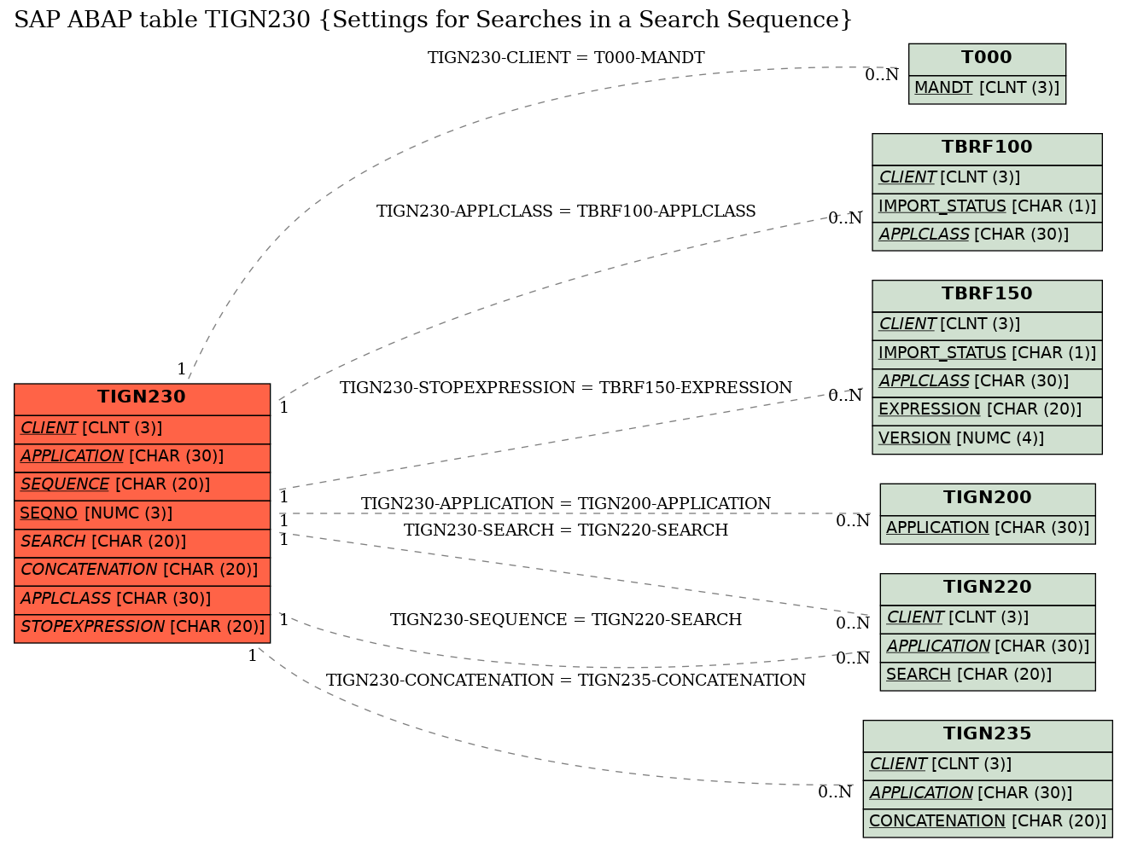Click CONCATENATION [CHAR (20)] in TIGN230
1126x846 pixels.
[x=142, y=571]
